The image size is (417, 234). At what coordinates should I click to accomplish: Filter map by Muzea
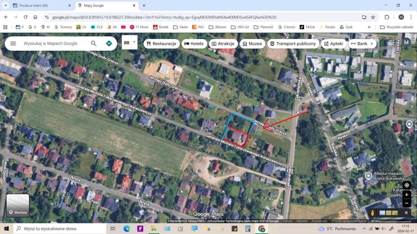pos(252,44)
